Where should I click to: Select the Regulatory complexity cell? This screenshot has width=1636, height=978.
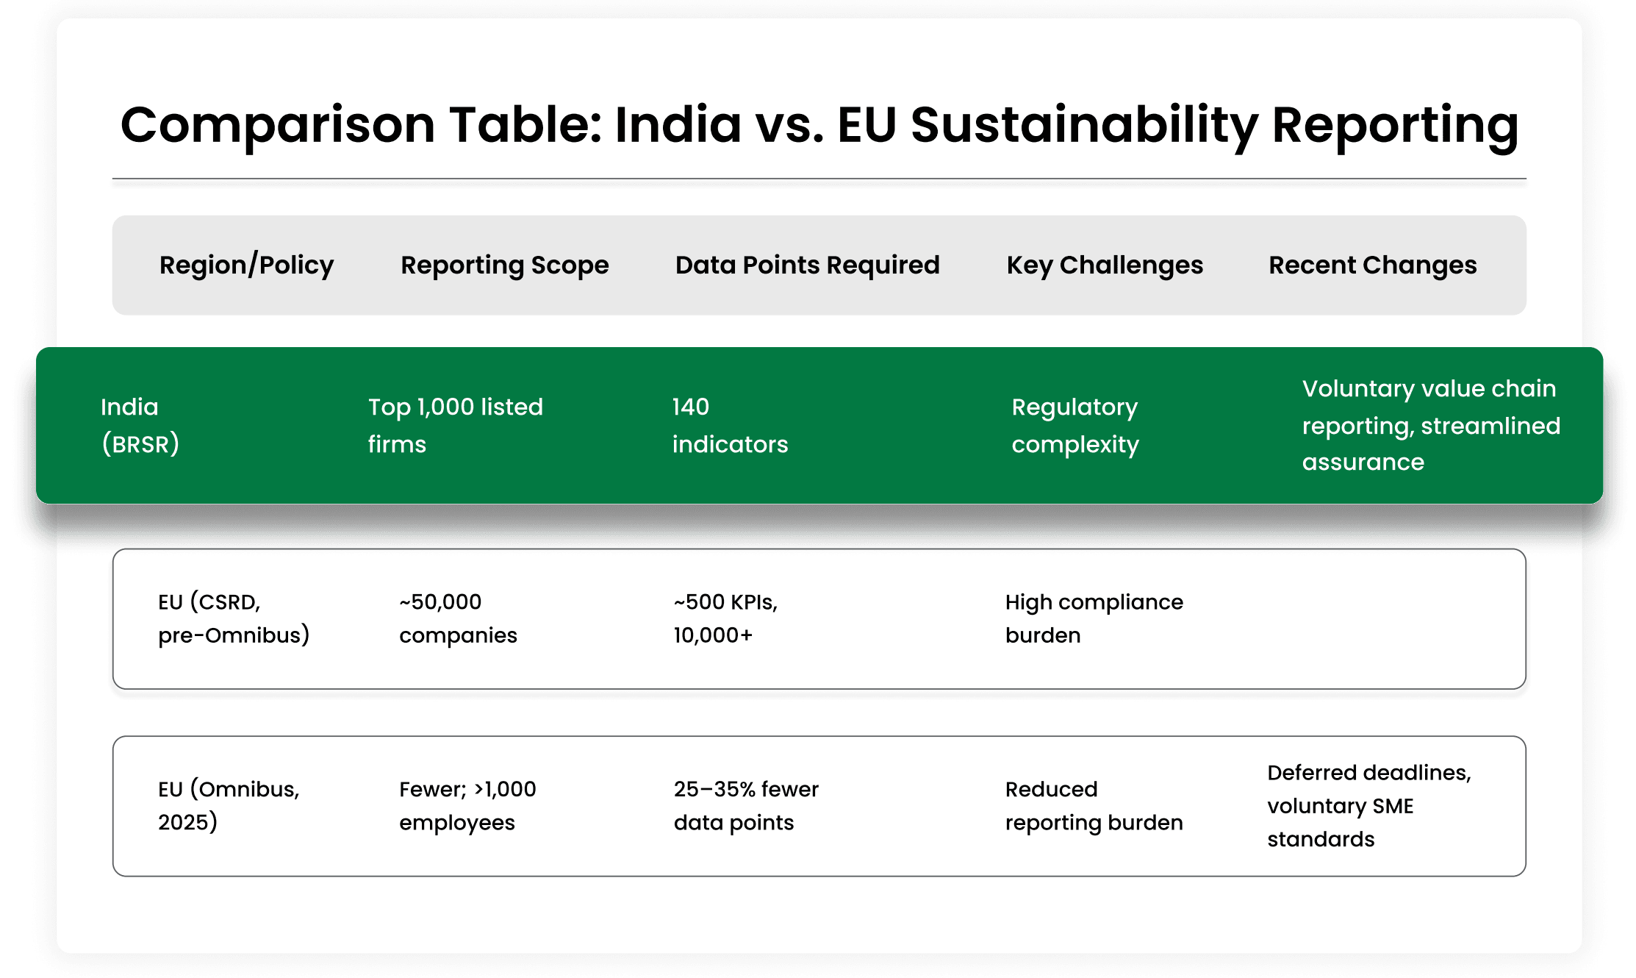tap(1074, 425)
